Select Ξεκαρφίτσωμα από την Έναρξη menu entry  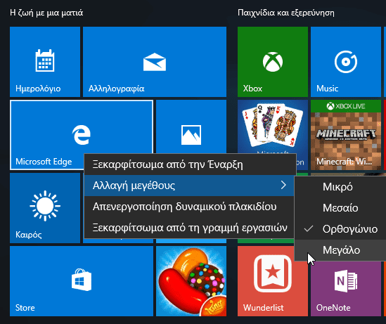189,164
